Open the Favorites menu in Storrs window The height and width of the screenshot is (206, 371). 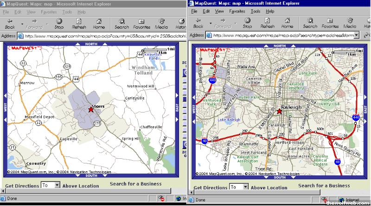49,12
